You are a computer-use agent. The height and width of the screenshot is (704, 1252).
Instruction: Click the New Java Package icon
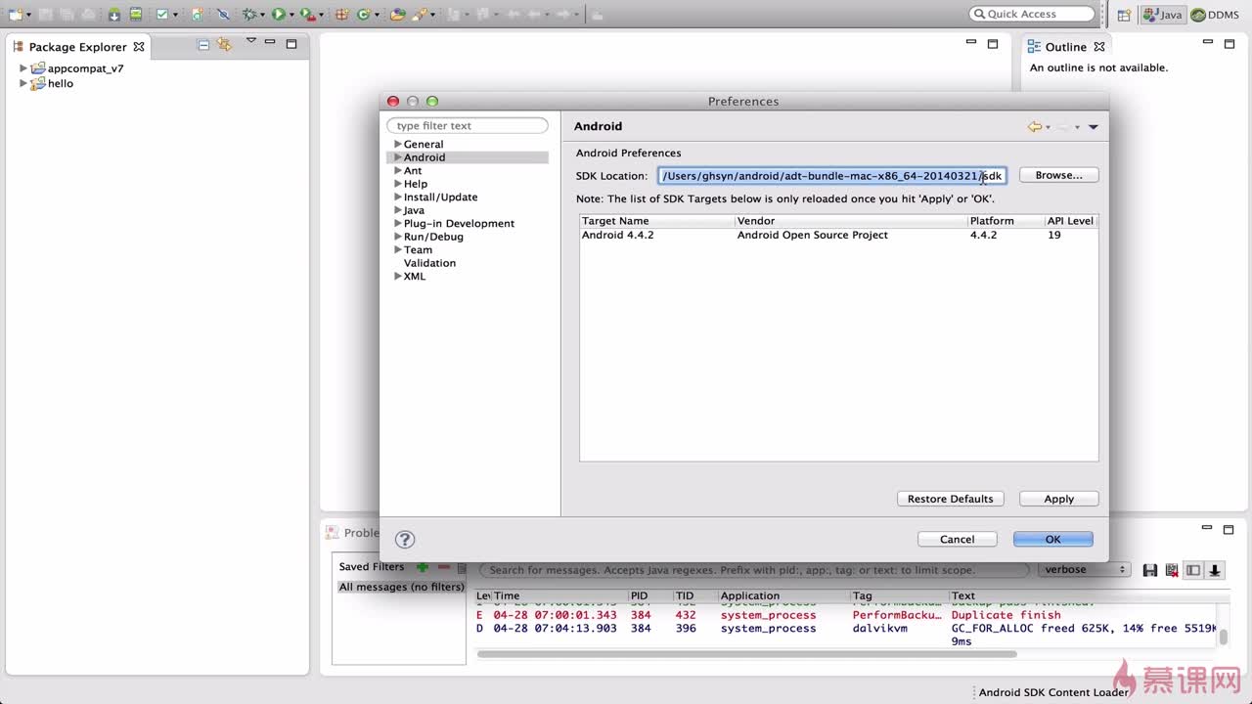[341, 15]
